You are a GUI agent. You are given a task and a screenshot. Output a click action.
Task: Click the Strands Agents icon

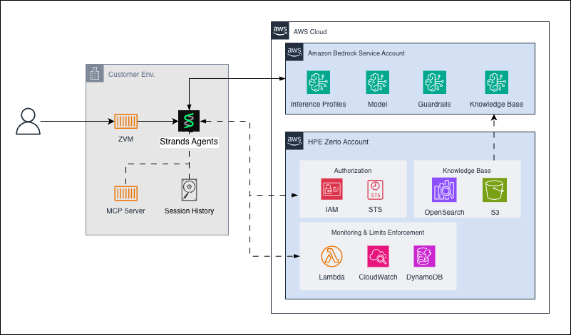(x=189, y=121)
